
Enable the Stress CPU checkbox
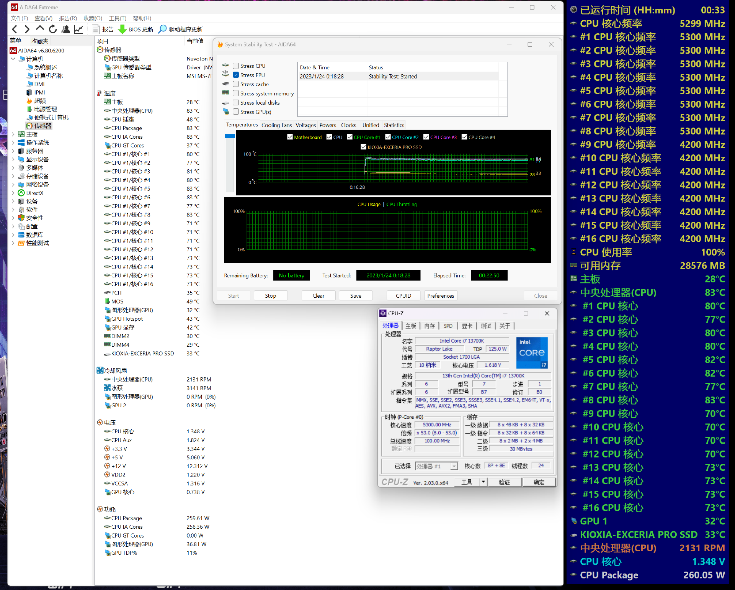click(x=236, y=66)
